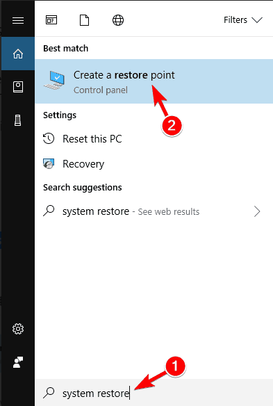Select the Home icon in the sidebar
This screenshot has width=273, height=406.
coord(18,54)
